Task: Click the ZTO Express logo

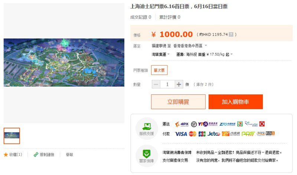Action: [228, 124]
